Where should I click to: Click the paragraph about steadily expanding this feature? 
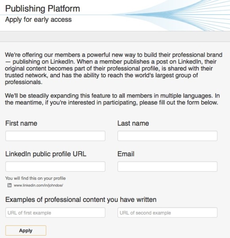pos(112,99)
